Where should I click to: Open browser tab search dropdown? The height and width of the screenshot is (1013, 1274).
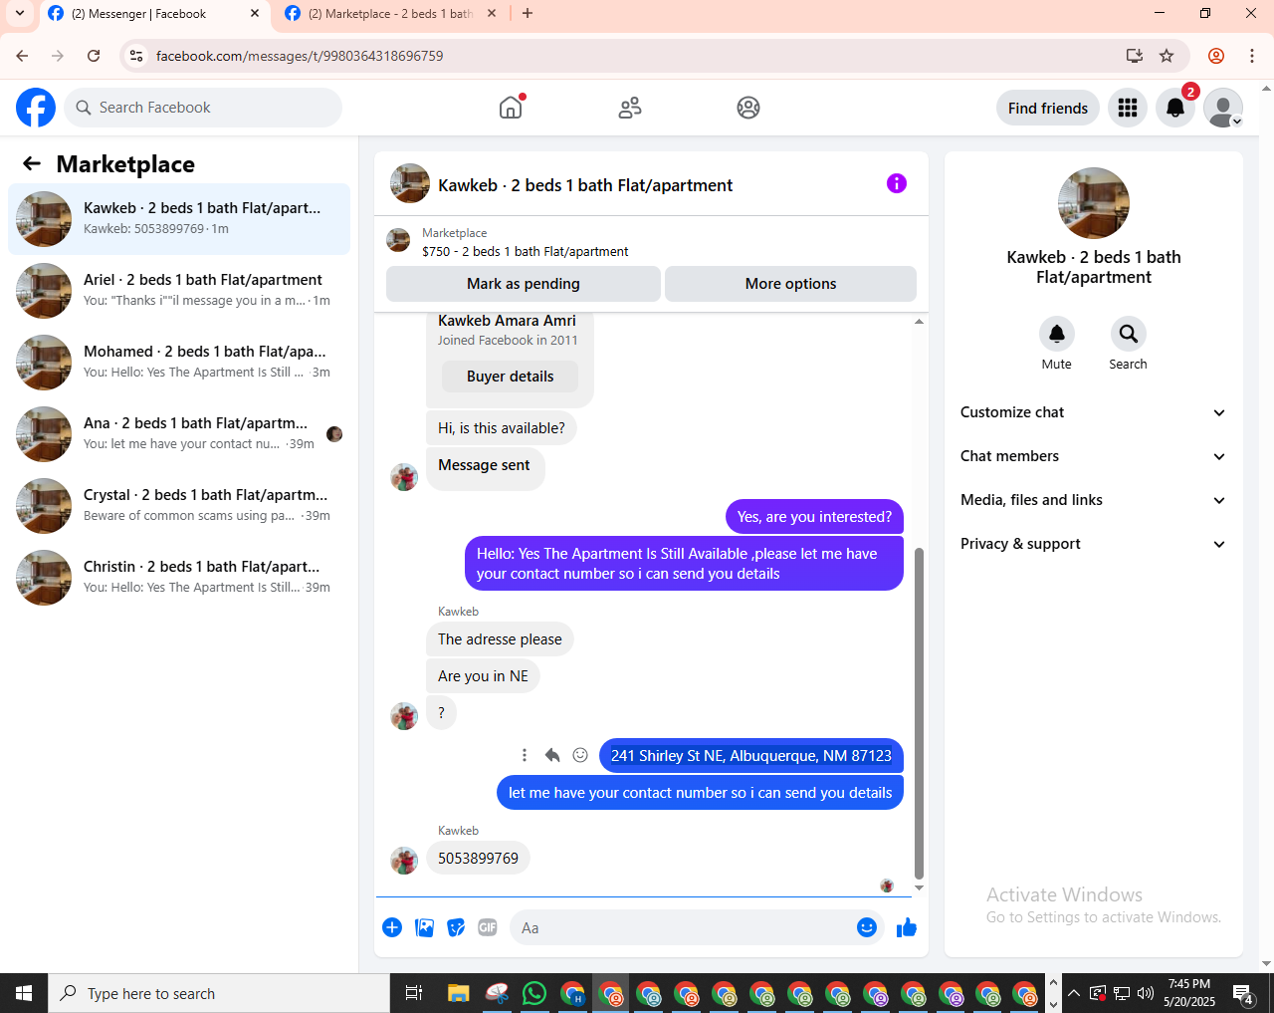click(19, 14)
